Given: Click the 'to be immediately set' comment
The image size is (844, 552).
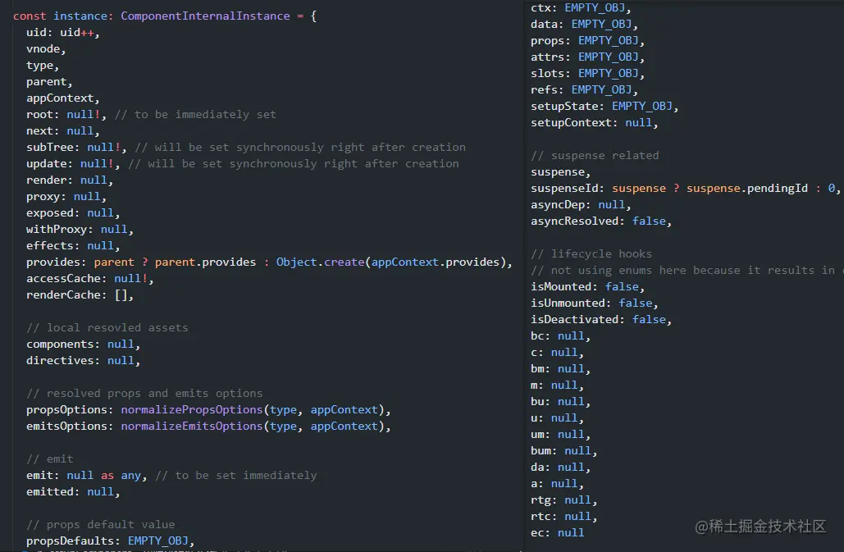Looking at the screenshot, I should [x=195, y=115].
